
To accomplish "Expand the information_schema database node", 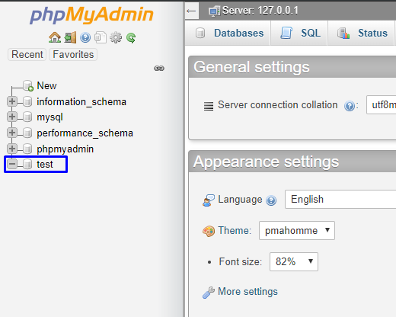I will (x=11, y=101).
